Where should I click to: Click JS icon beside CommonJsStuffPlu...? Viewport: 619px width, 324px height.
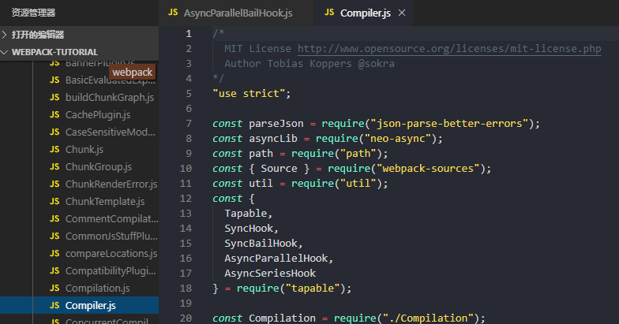[x=54, y=236]
